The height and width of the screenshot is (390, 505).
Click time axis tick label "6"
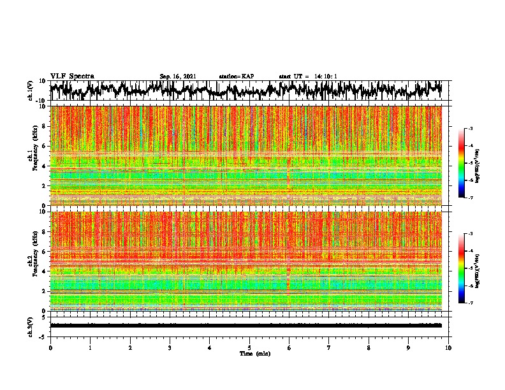(x=289, y=348)
